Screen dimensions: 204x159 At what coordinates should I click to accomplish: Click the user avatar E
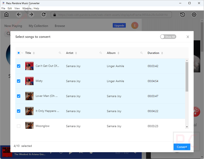[135, 26]
